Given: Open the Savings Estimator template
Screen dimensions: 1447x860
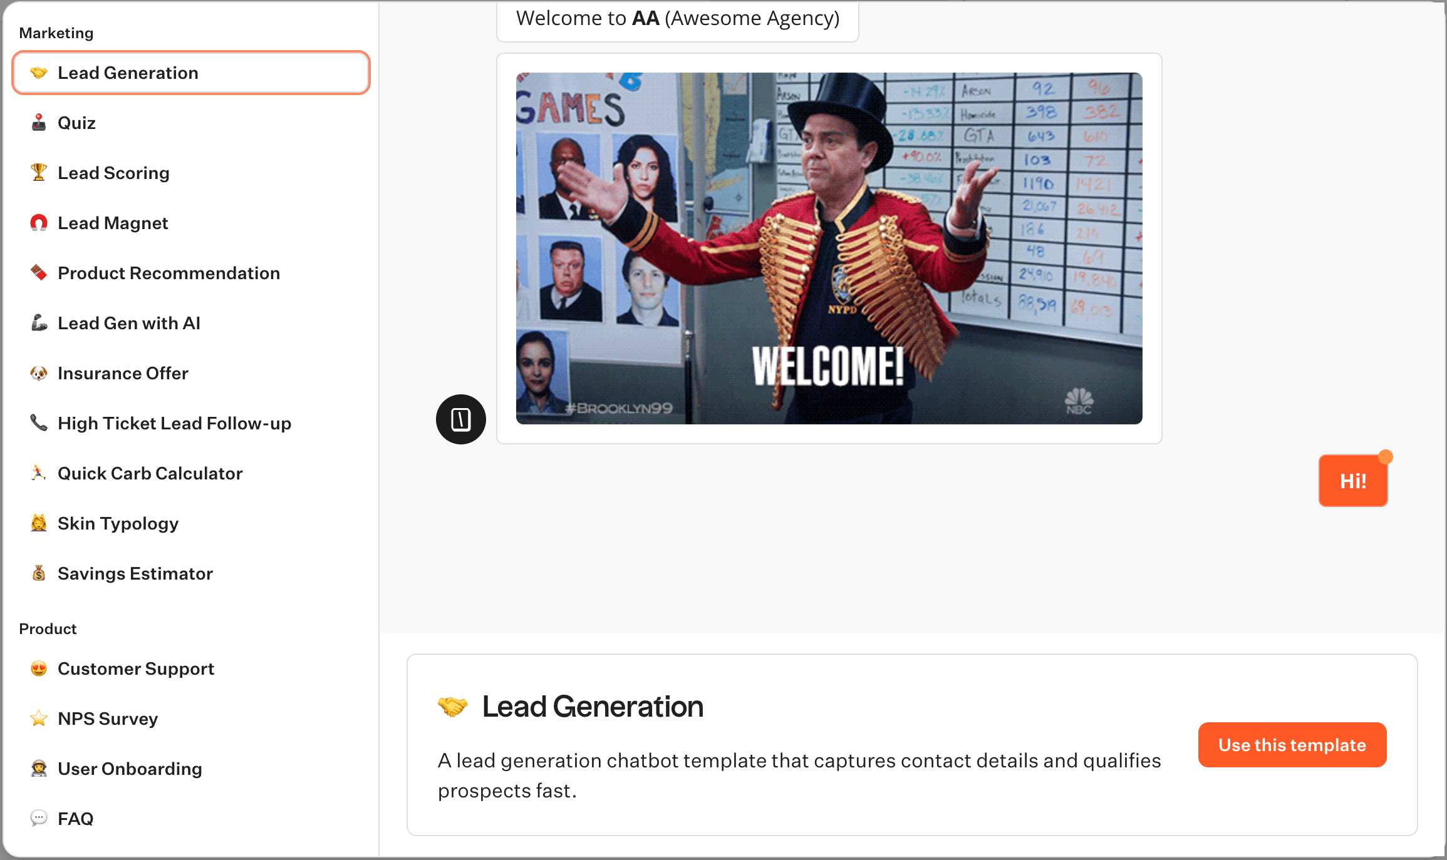Looking at the screenshot, I should [191, 574].
